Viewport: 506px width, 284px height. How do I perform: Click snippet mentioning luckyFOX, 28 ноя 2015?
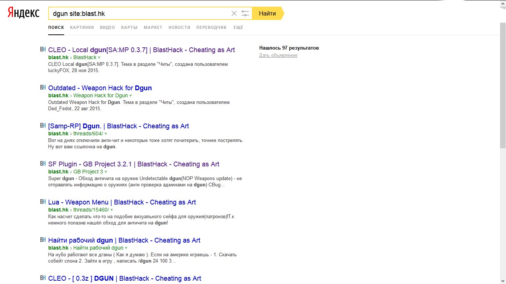click(x=138, y=67)
